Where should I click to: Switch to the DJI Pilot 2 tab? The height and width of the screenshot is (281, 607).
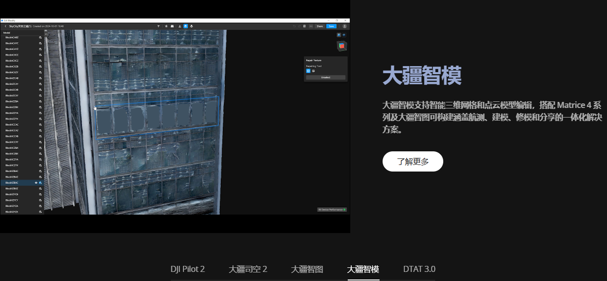click(x=188, y=269)
